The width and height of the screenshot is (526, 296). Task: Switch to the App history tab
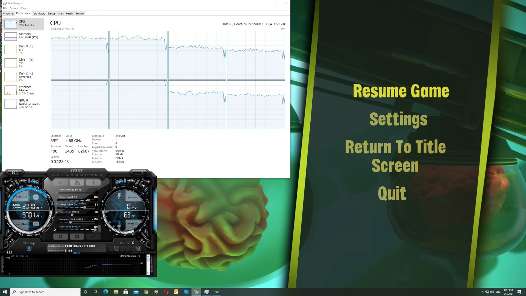[39, 13]
